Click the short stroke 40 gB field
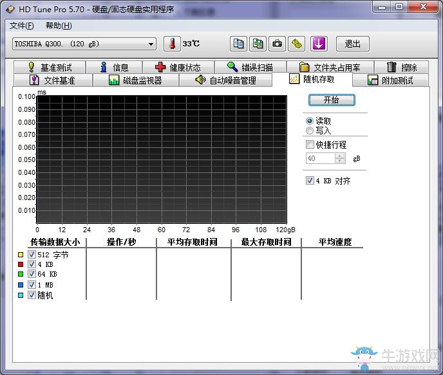Viewport: 443px width, 375px height. point(321,158)
